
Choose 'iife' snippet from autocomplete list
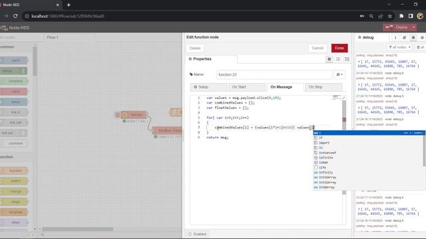click(368, 167)
